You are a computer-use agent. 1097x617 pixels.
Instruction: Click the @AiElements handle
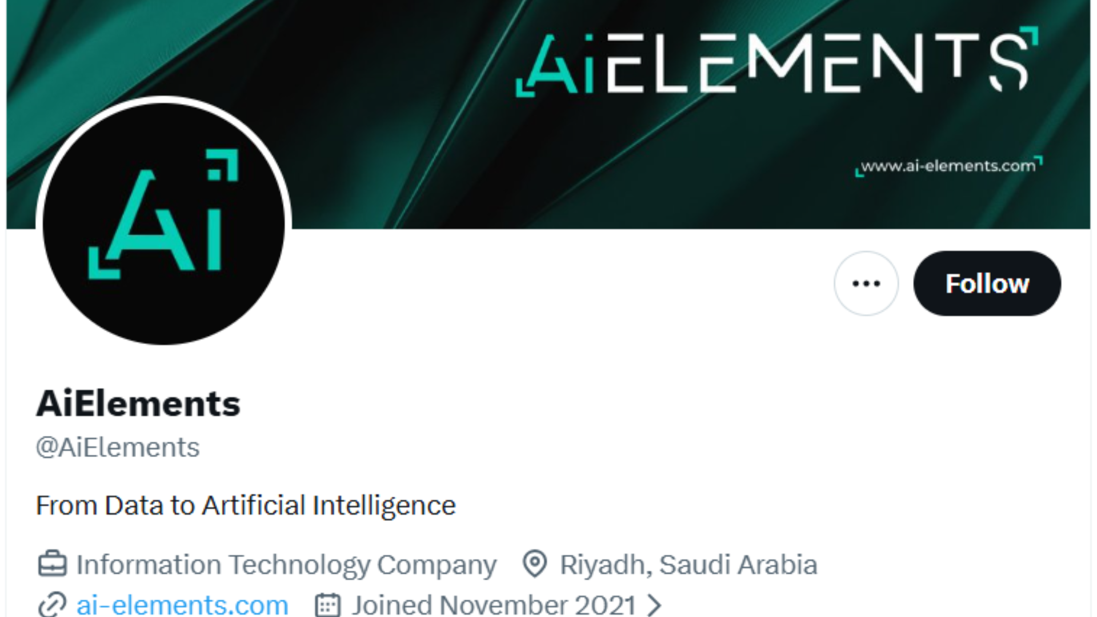118,447
